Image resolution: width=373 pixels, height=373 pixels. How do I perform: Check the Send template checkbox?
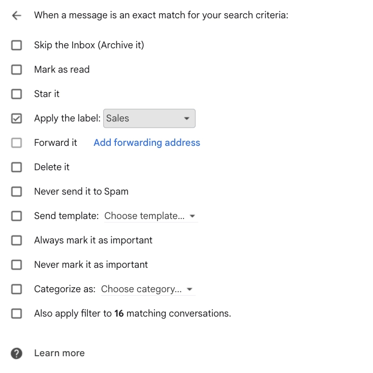(x=17, y=216)
